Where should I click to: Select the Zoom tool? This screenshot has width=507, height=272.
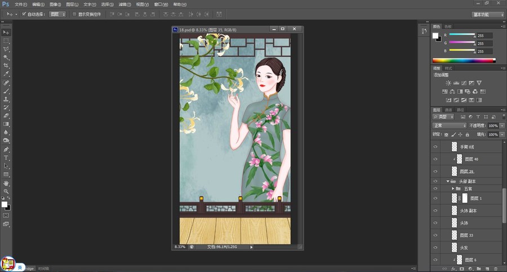click(x=6, y=191)
